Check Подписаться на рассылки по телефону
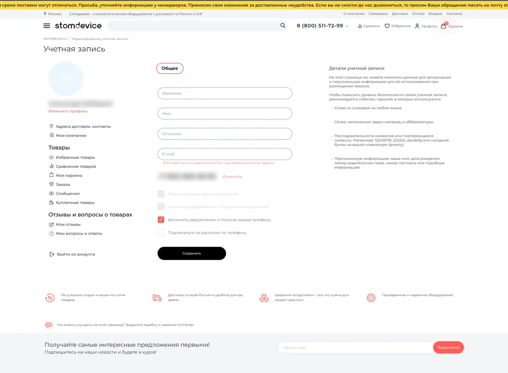Screen dimensions: 508x373 tap(161, 232)
